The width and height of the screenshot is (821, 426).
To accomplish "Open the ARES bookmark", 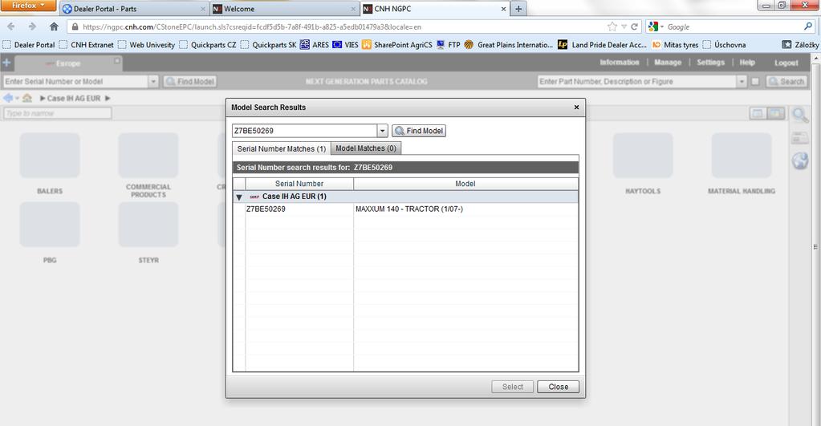I will (x=315, y=45).
